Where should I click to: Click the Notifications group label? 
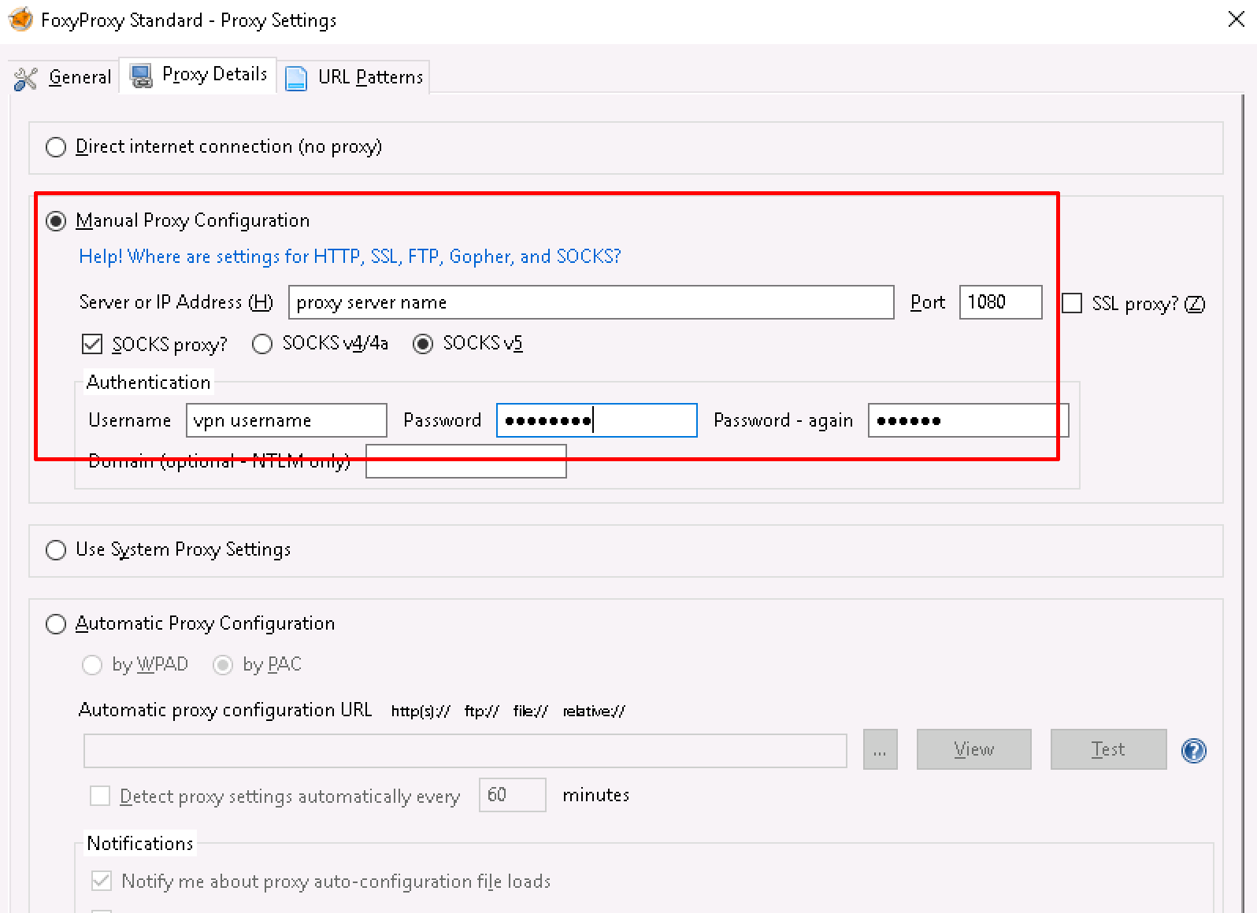tap(140, 844)
